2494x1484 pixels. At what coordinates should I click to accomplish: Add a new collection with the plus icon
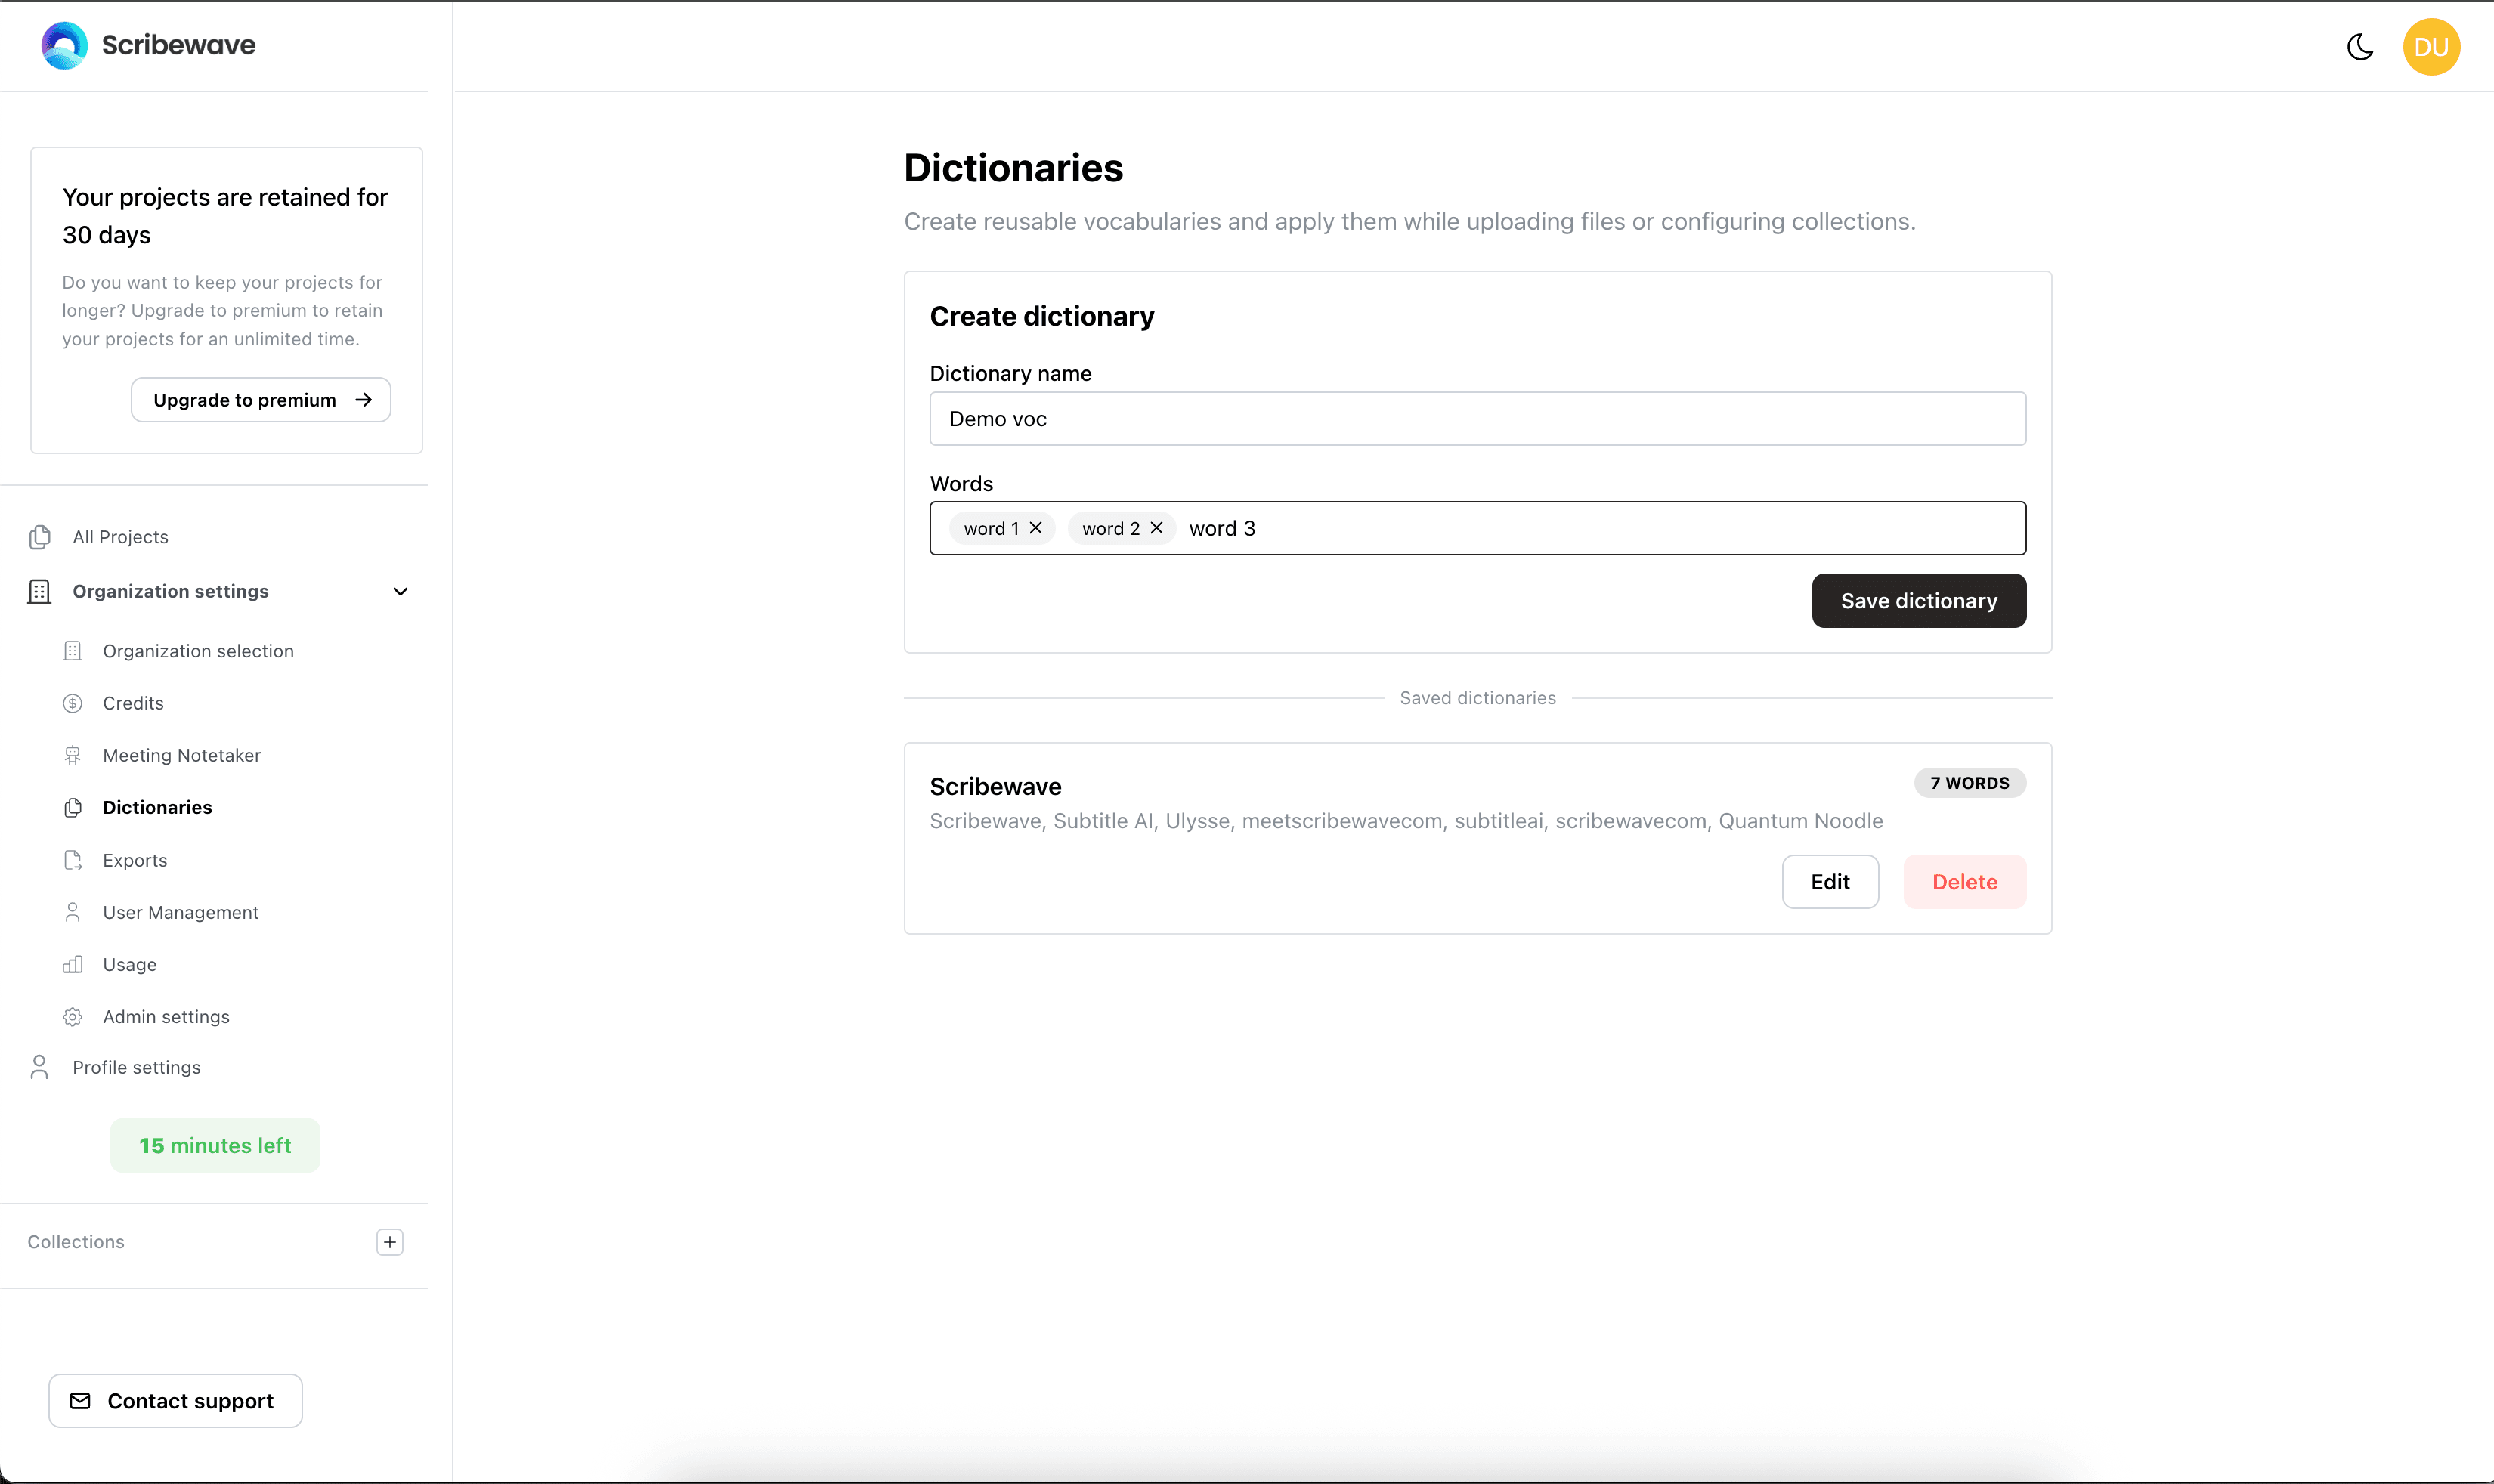click(x=389, y=1242)
